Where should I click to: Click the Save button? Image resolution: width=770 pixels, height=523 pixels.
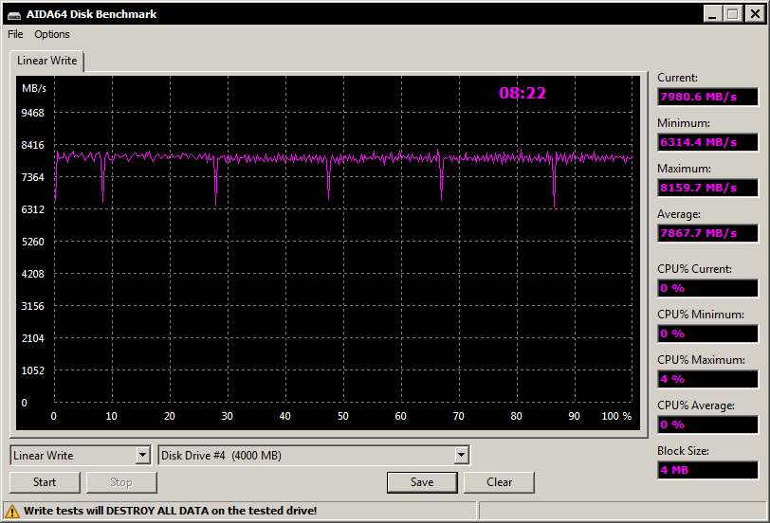point(422,482)
